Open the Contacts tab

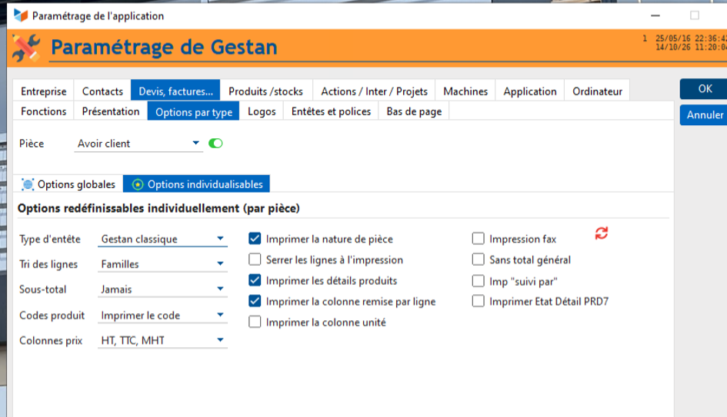(x=102, y=91)
